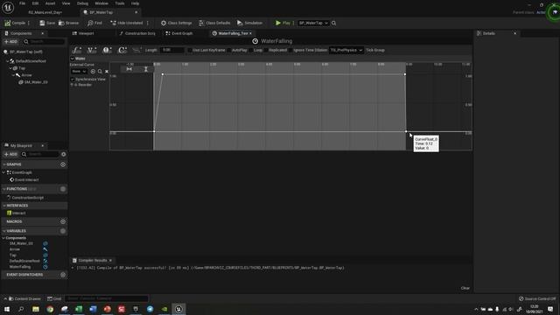Click magnifier next to debug object selector

(334, 23)
